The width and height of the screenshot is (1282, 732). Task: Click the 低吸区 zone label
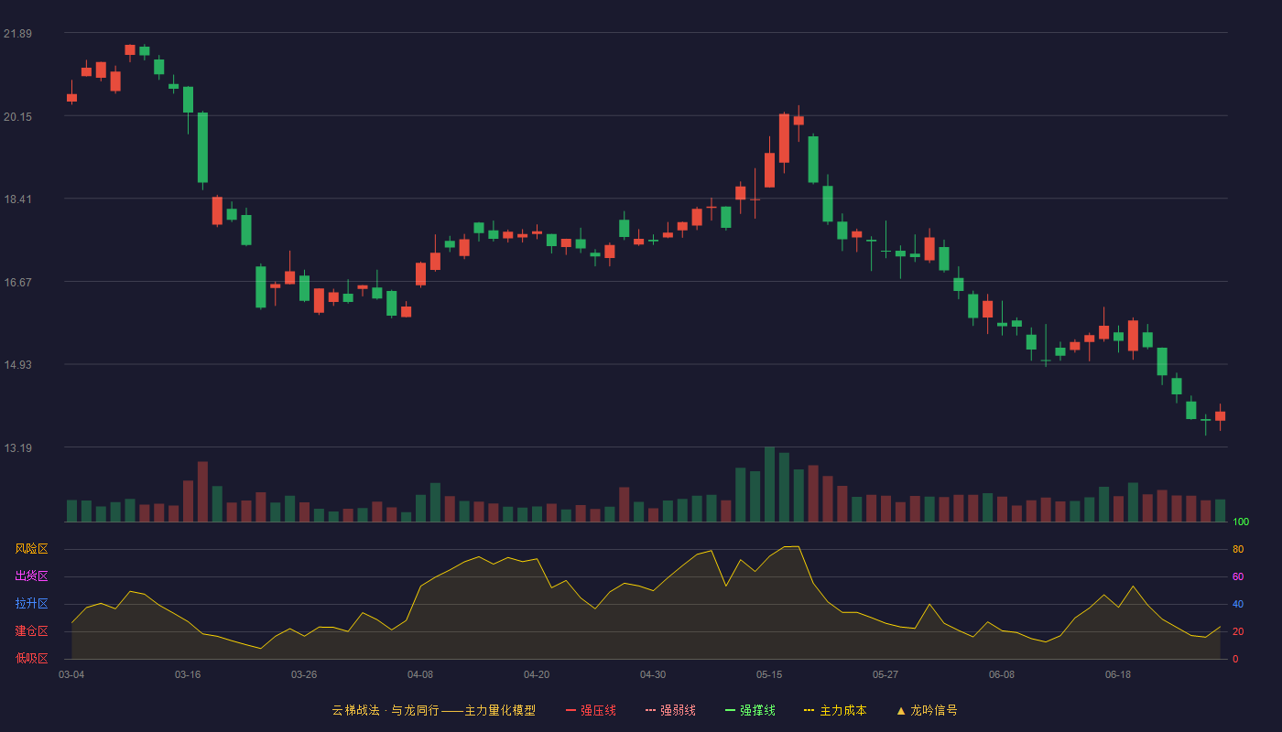pos(31,658)
